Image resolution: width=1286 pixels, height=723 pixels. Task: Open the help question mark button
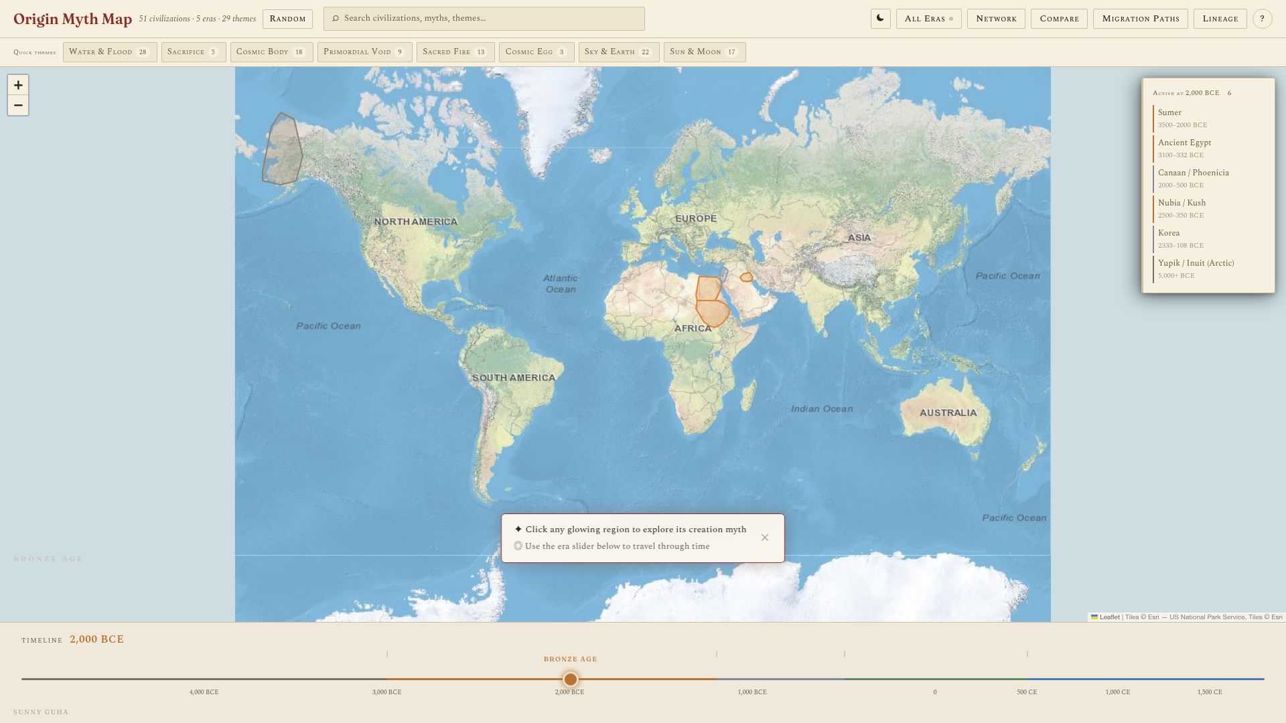tap(1262, 19)
